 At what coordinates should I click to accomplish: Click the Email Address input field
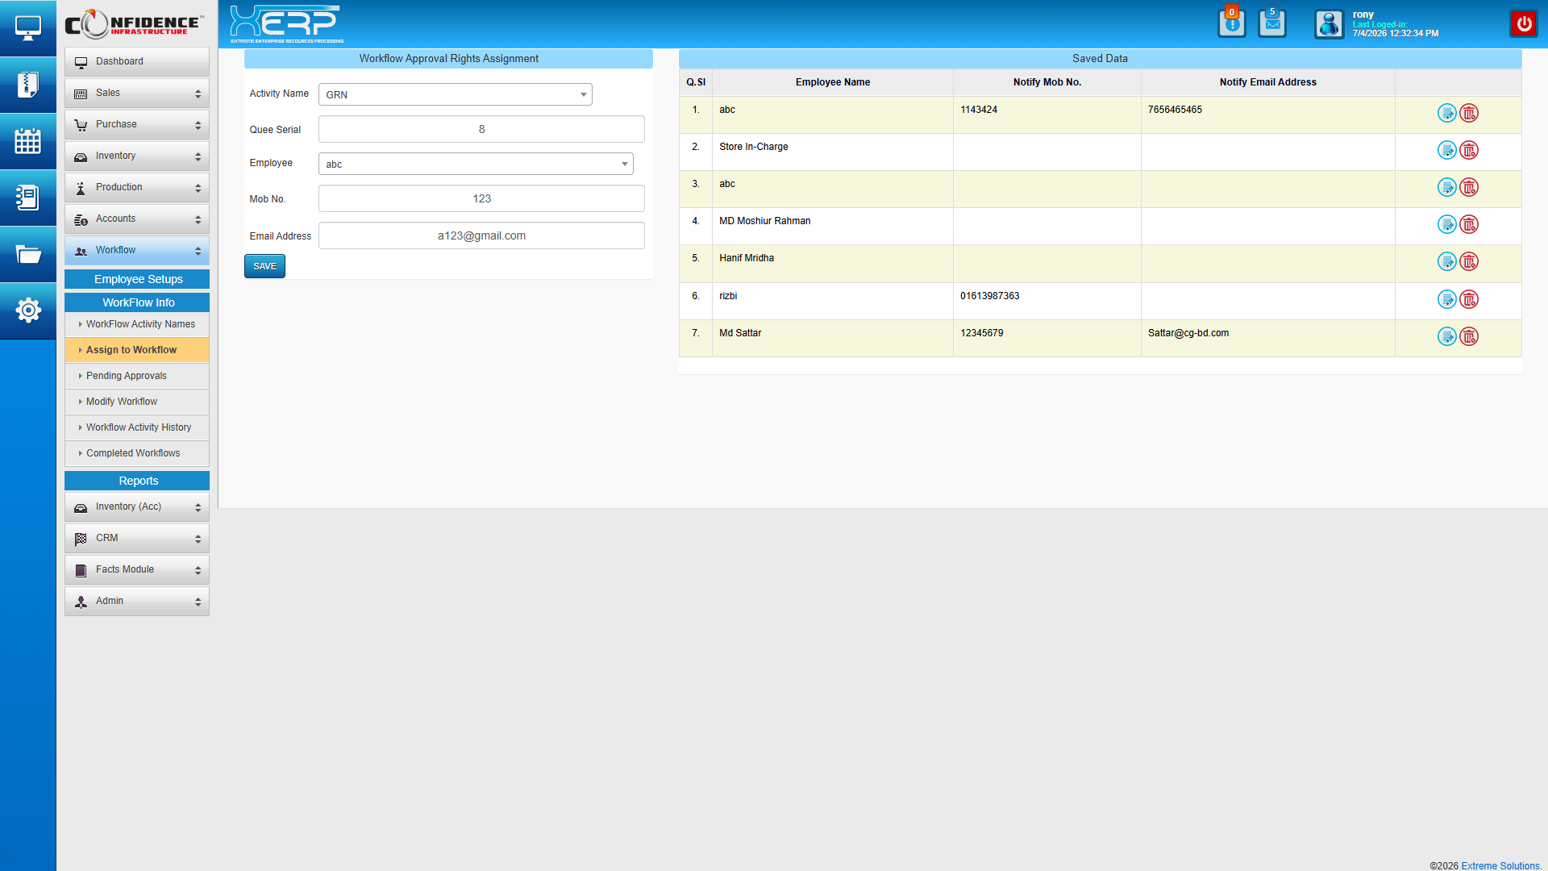tap(481, 235)
